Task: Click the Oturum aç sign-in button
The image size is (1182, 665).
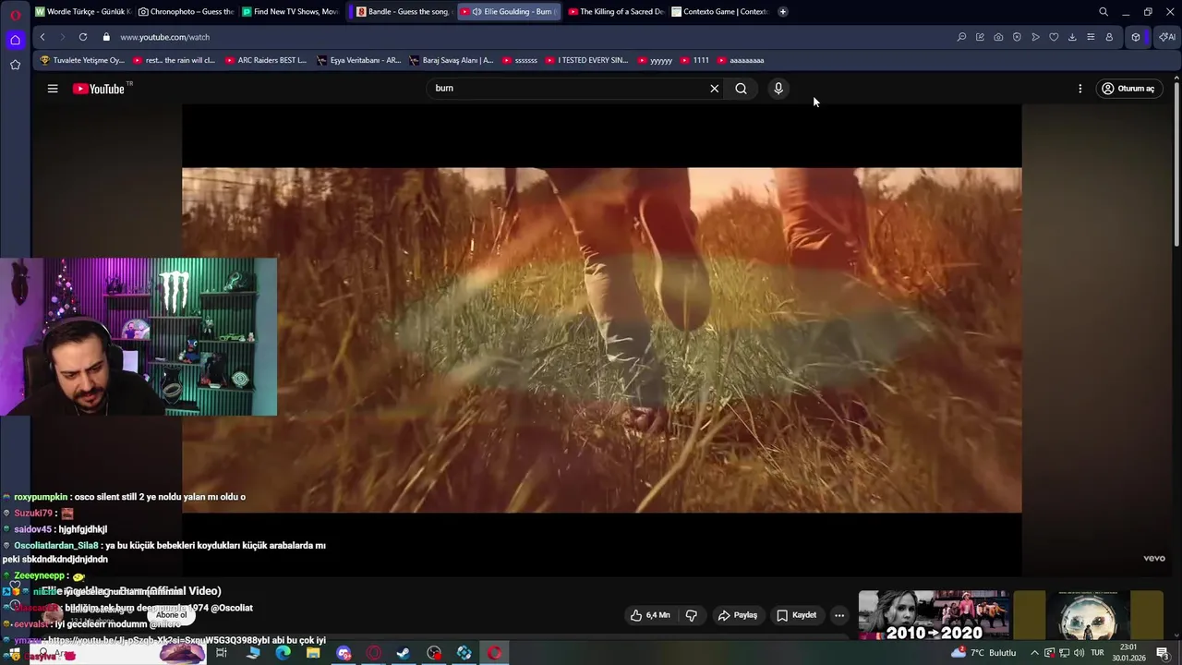Action: point(1128,89)
